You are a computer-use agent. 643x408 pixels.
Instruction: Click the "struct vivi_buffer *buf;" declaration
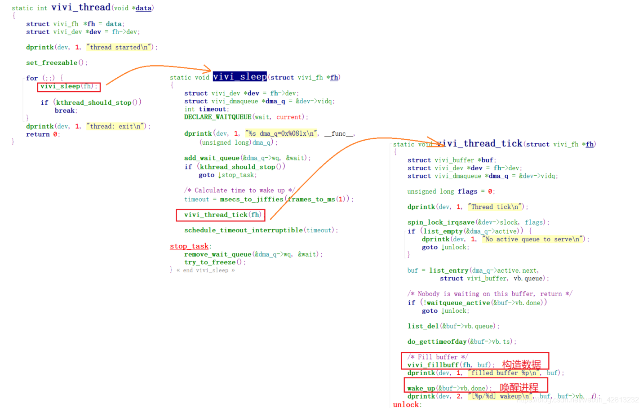(452, 160)
